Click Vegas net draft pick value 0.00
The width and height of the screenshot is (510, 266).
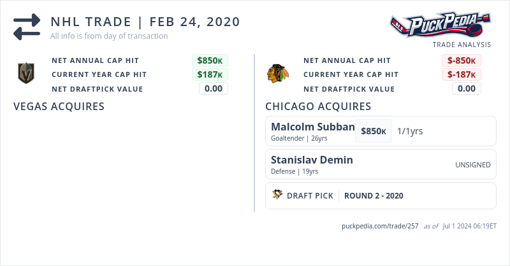coord(214,88)
